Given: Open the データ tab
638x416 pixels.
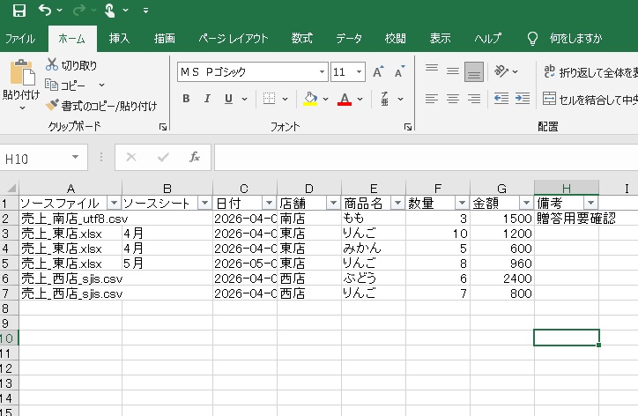Looking at the screenshot, I should coord(349,39).
